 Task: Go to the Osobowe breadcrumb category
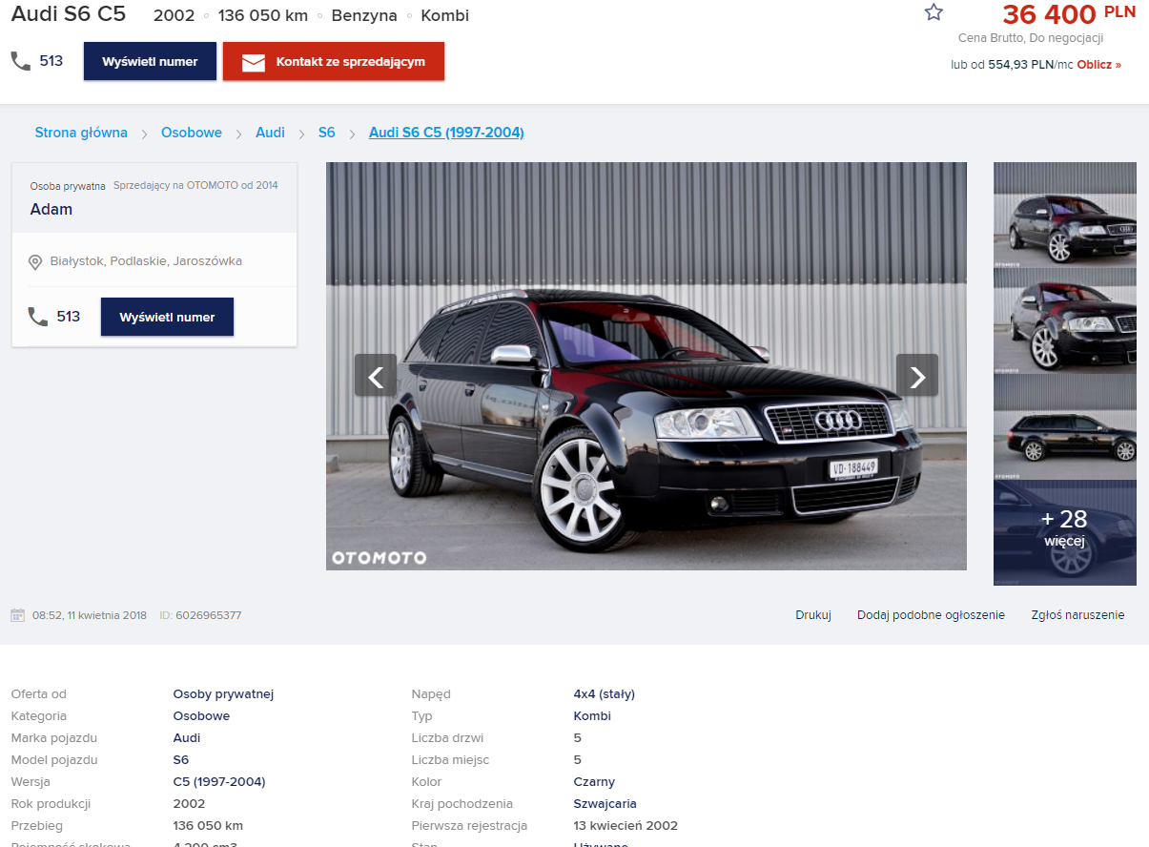point(191,133)
